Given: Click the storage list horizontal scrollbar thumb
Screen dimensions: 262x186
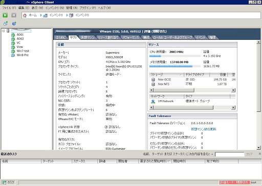Looking at the screenshot, I should point(174,90).
